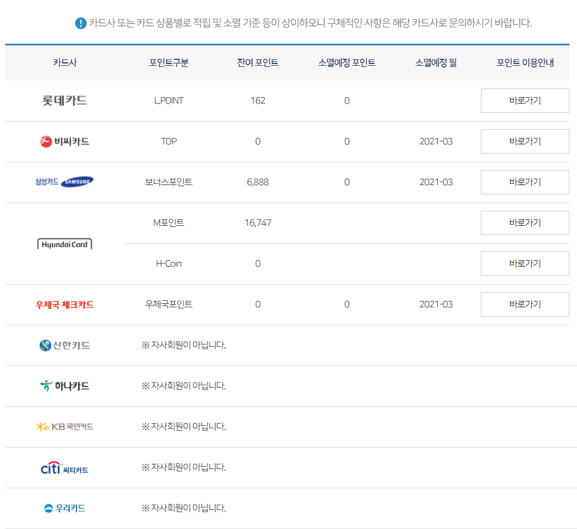Select the 우체국 체크카드 logo

pos(65,304)
